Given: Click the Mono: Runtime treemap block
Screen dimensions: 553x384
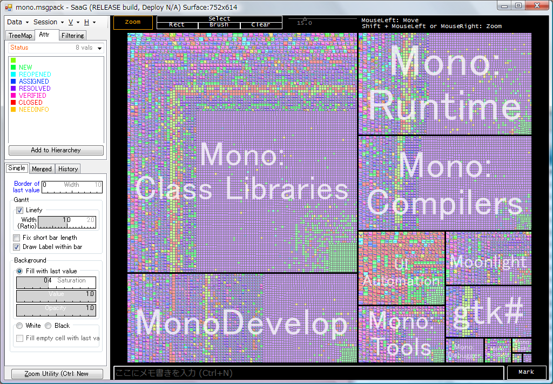Looking at the screenshot, I should click(x=445, y=84).
